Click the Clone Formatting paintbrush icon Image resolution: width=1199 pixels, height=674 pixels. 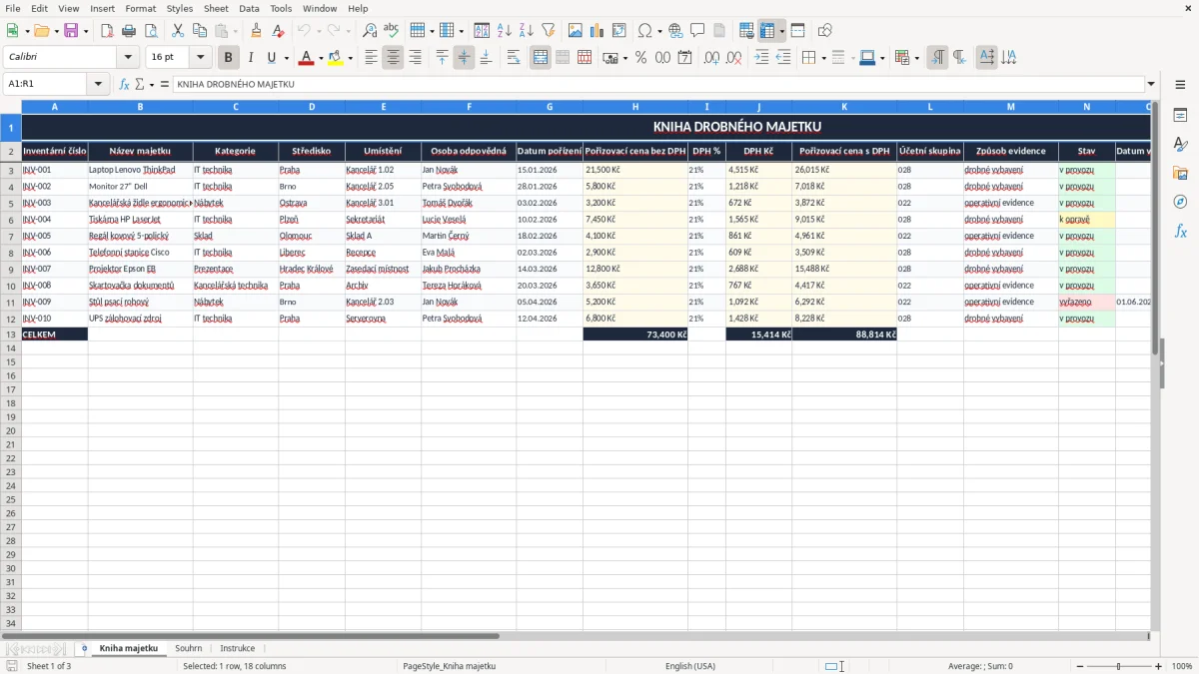pos(257,31)
